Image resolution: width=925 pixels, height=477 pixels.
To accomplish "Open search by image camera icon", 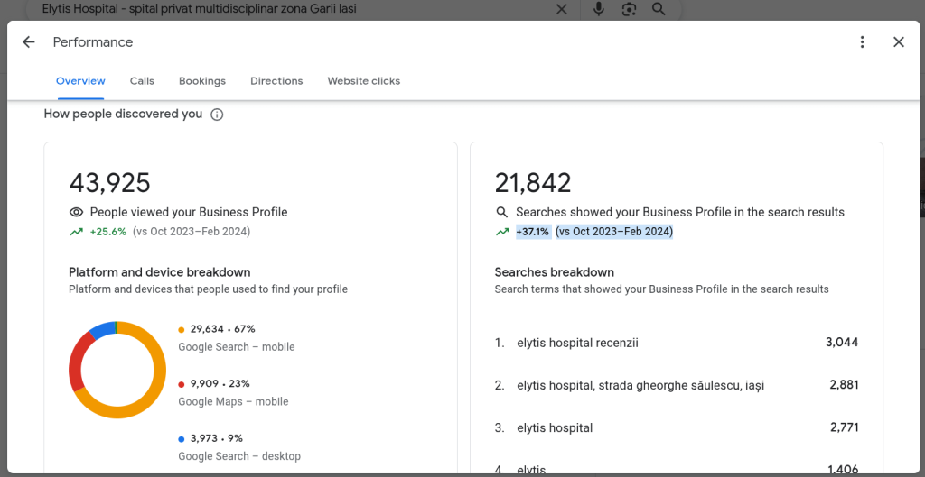I will pyautogui.click(x=629, y=9).
